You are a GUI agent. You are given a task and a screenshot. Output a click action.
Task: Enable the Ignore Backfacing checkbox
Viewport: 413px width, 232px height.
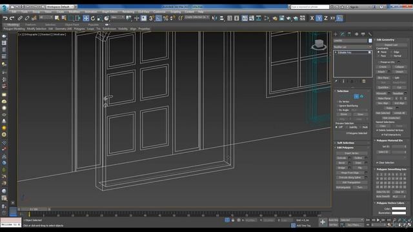click(337, 106)
